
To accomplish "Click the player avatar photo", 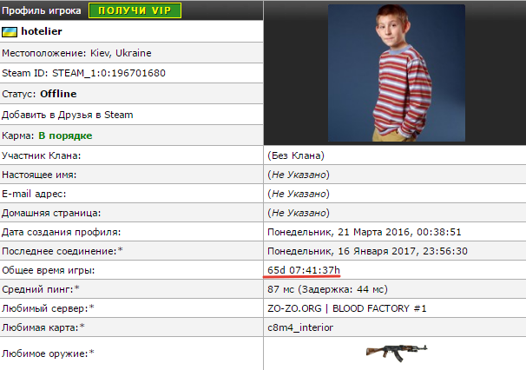I will 397,73.
